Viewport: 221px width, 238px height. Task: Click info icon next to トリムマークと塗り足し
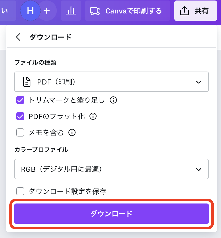[113, 100]
